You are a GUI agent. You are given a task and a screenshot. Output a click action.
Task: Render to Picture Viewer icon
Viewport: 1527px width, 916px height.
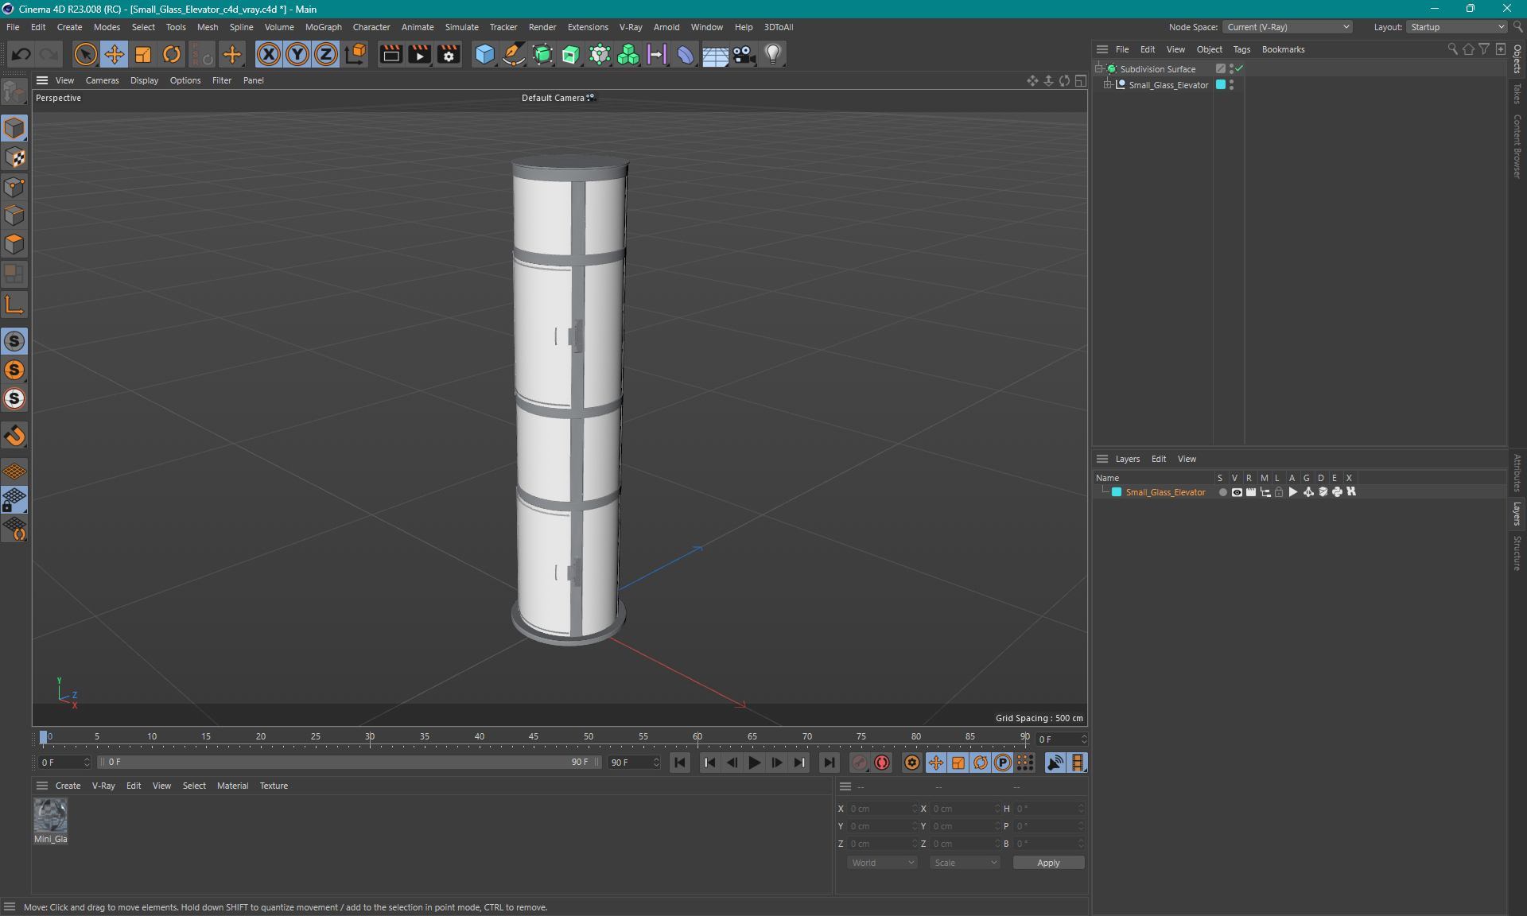[x=419, y=54]
